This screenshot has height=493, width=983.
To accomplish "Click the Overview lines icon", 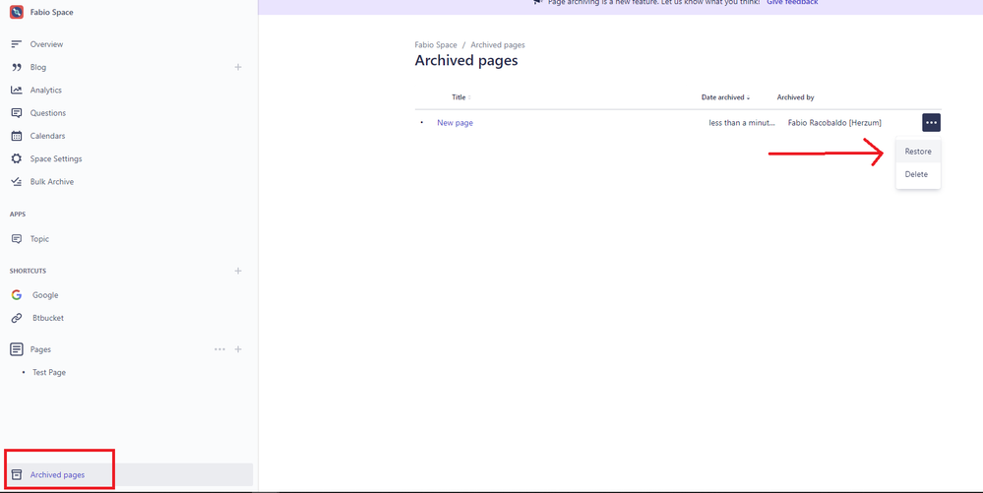I will [x=17, y=44].
